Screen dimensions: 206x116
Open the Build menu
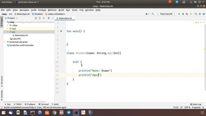pyautogui.click(x=61, y=10)
